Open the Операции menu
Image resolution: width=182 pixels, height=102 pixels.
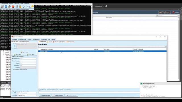[14, 39]
